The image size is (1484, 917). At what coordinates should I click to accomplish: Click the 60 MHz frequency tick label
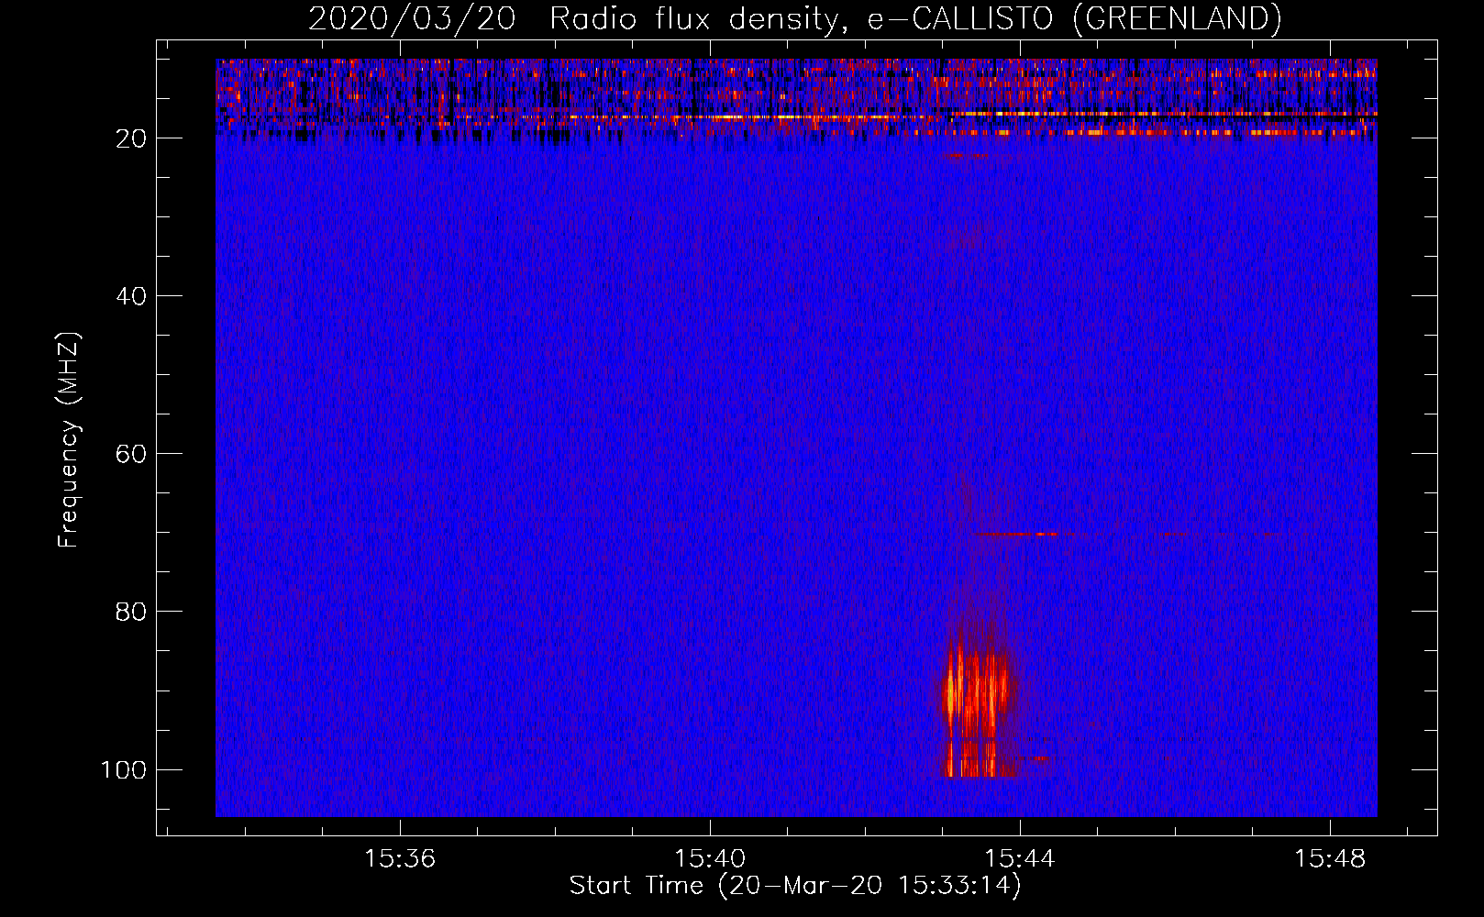pos(131,454)
